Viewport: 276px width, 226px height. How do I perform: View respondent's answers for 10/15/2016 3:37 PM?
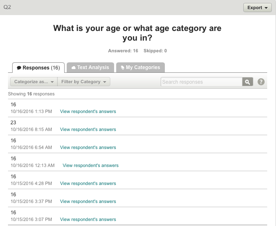click(x=88, y=201)
